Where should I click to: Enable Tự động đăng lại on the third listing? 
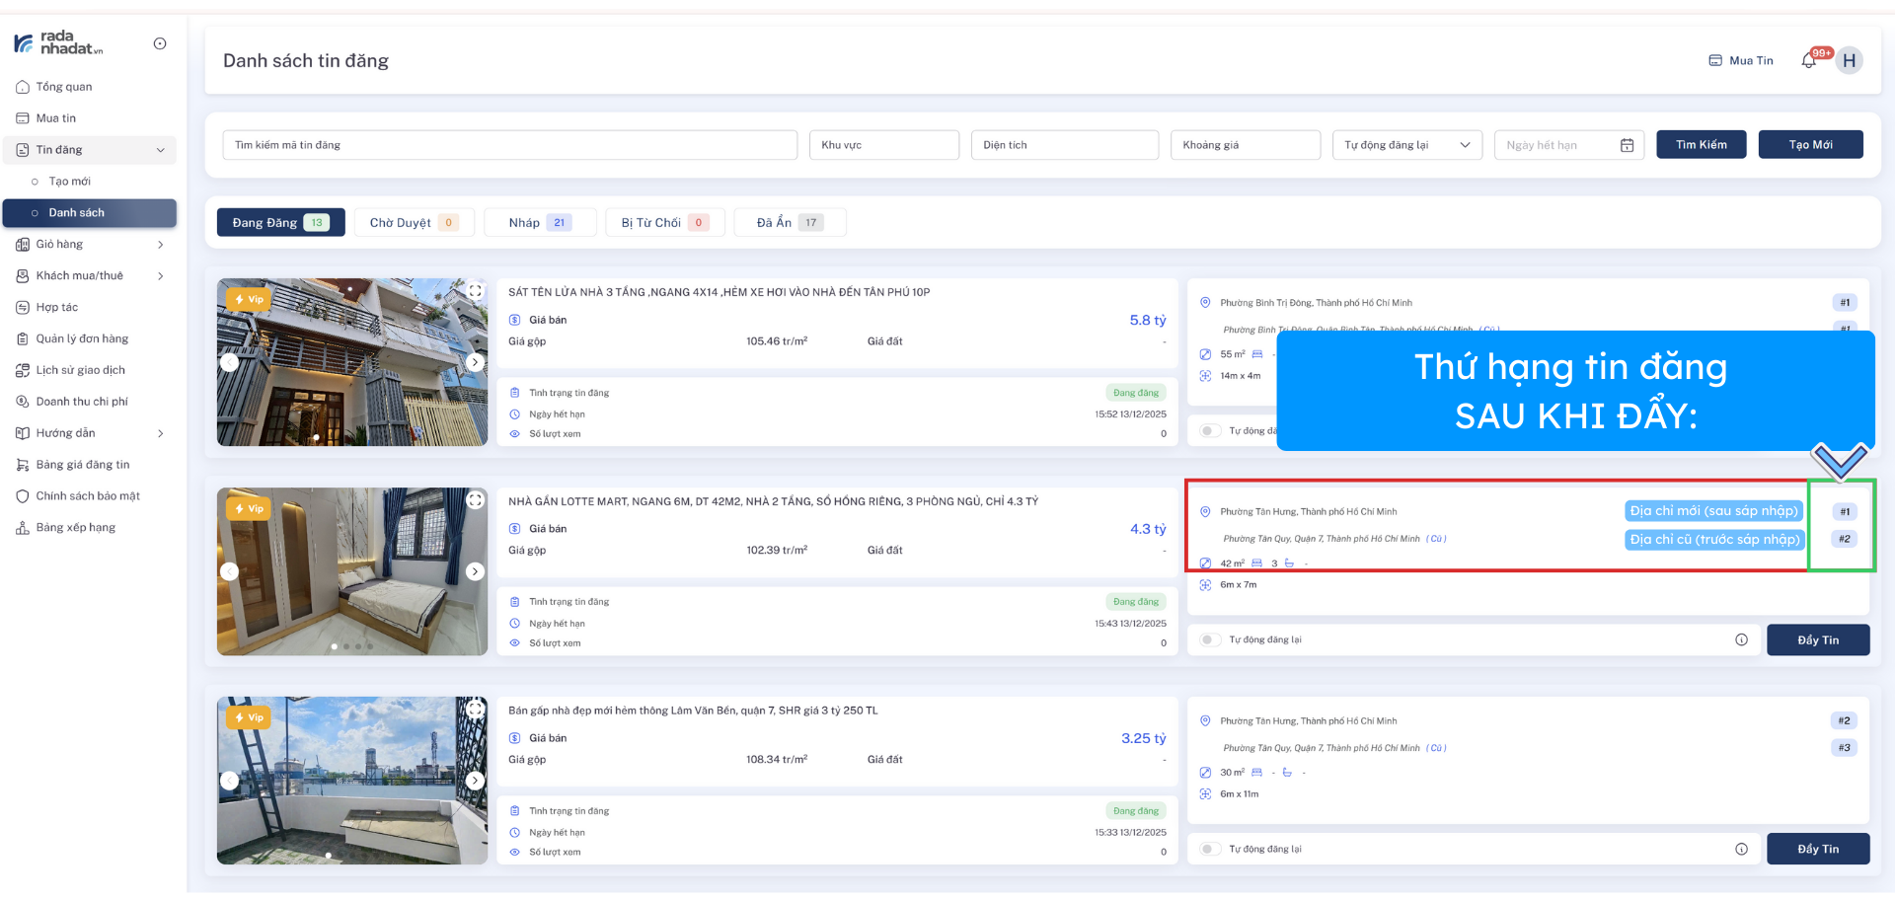1210,850
